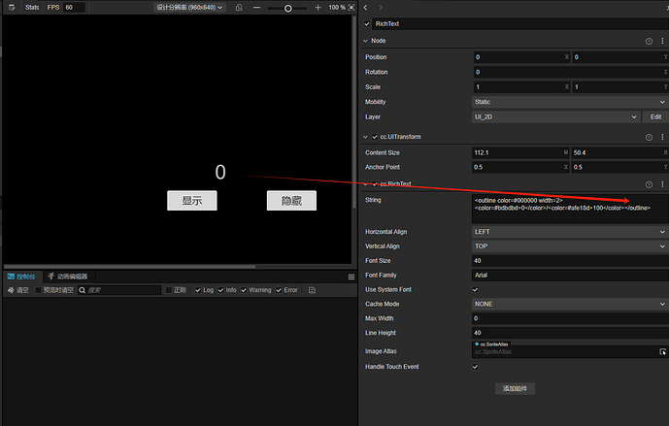
Task: Uncheck the Error filter checkbox
Action: (279, 290)
